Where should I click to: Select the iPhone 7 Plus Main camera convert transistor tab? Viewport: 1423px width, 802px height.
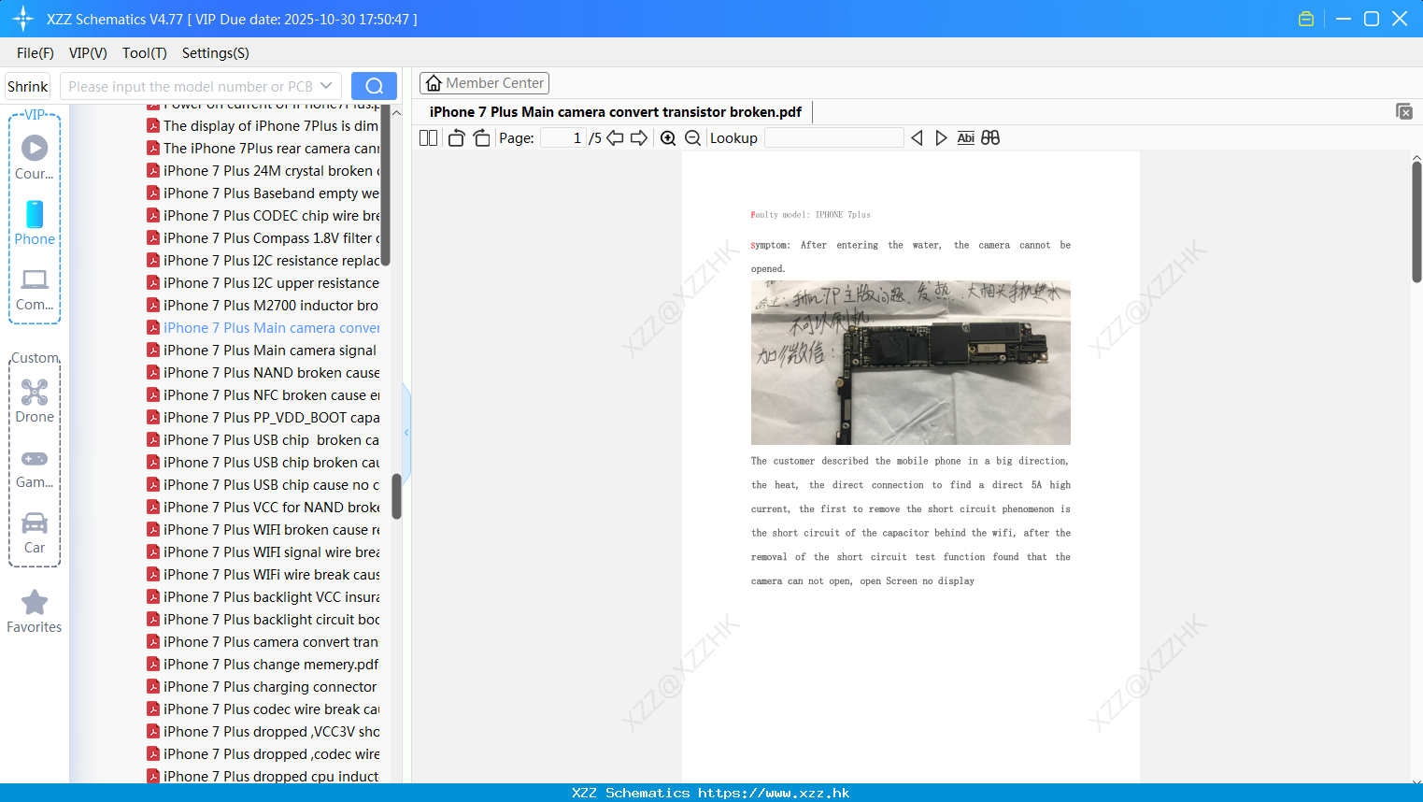616,112
